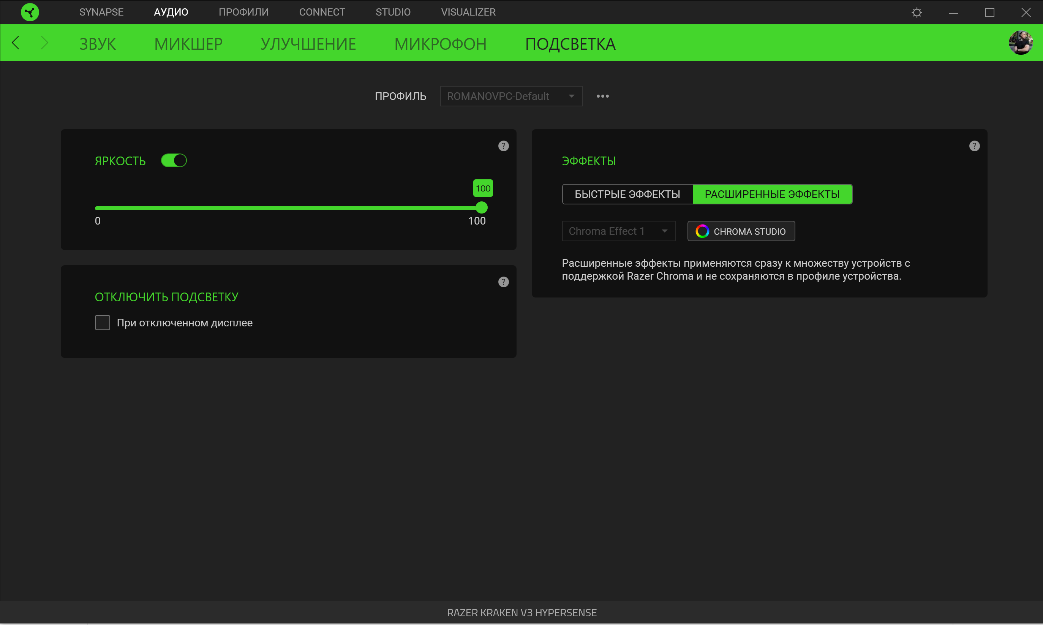Image resolution: width=1043 pixels, height=625 pixels.
Task: Launch Chroma Studio button
Action: coord(741,231)
